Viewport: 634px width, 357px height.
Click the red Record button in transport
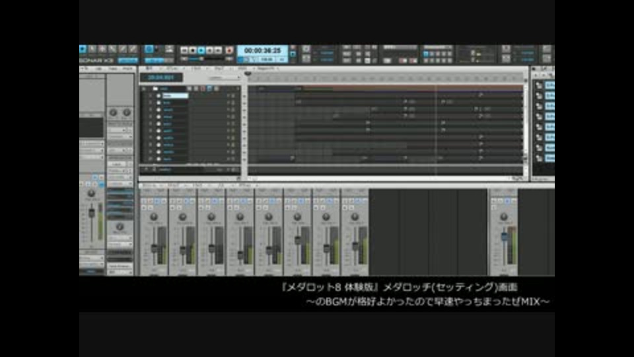229,51
